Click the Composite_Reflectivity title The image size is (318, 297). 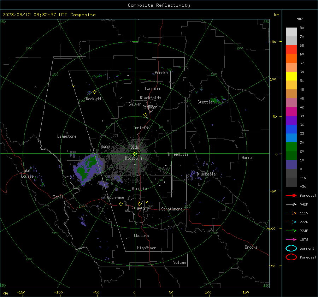pos(159,5)
